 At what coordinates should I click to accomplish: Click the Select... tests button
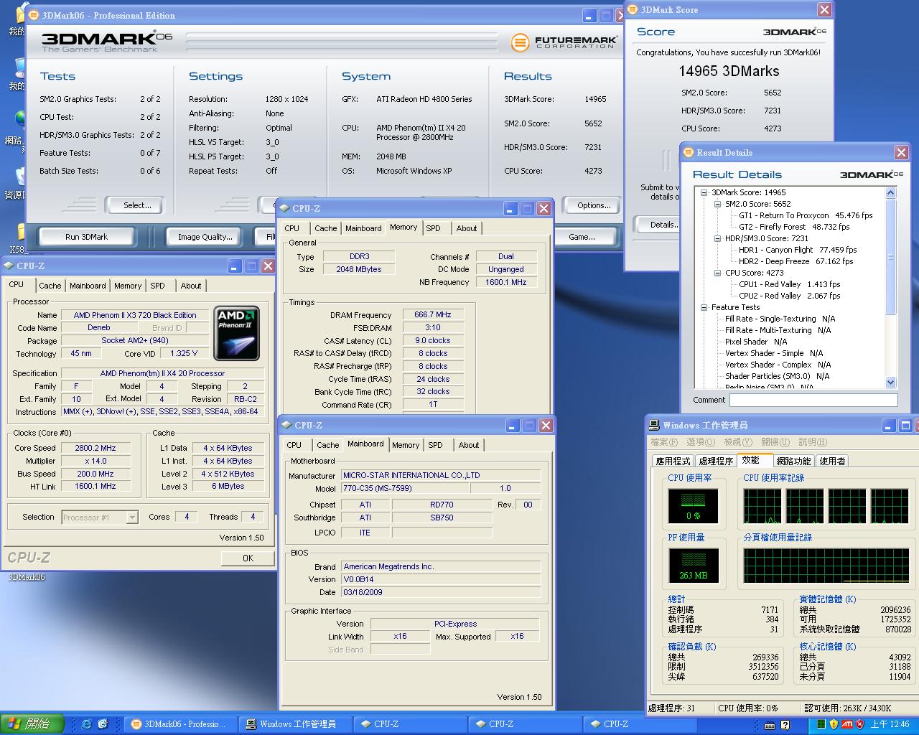point(136,205)
